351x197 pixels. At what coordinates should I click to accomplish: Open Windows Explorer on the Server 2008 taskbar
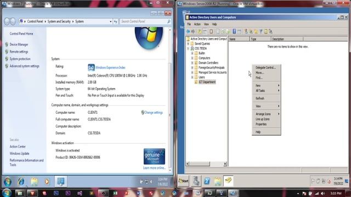(x=218, y=181)
